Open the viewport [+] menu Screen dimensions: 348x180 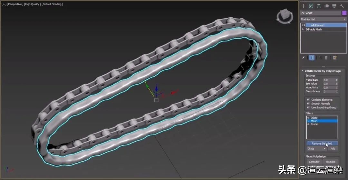pos(4,4)
